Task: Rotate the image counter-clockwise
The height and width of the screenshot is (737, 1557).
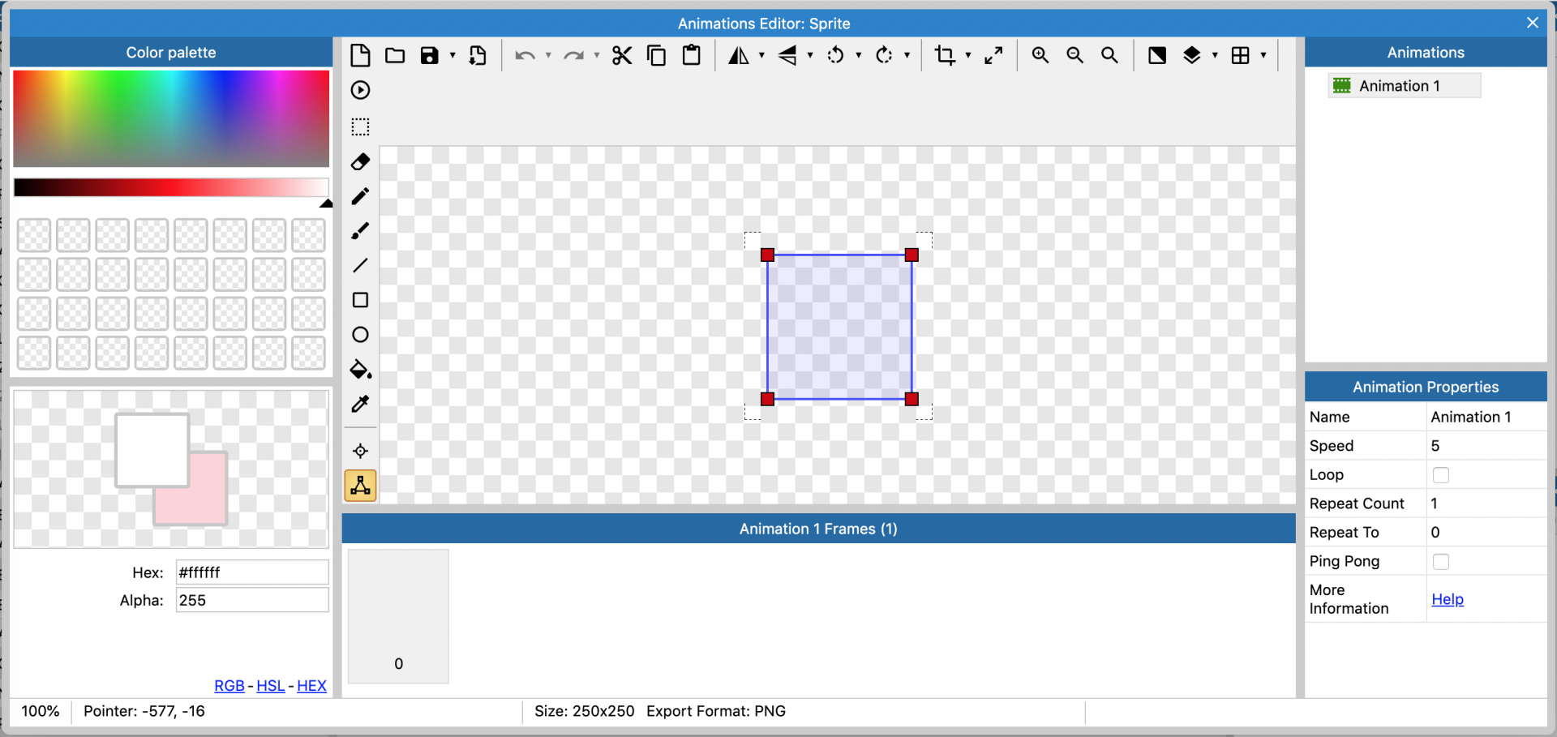Action: [835, 55]
